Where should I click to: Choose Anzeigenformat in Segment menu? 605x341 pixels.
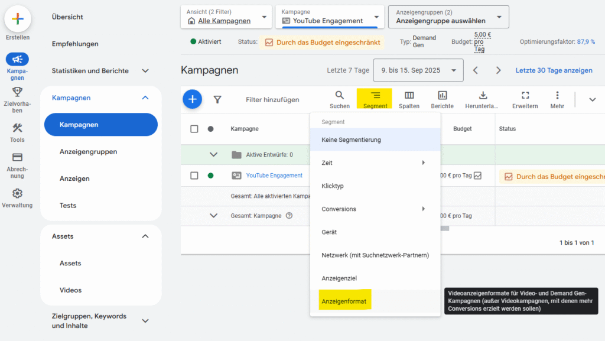click(344, 301)
